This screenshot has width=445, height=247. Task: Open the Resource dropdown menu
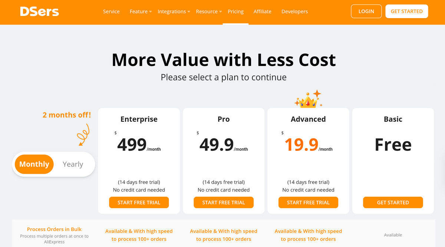pyautogui.click(x=207, y=11)
